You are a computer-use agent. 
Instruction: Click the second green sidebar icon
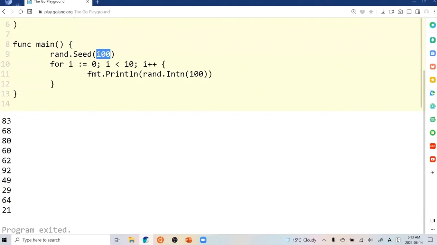tap(433, 40)
